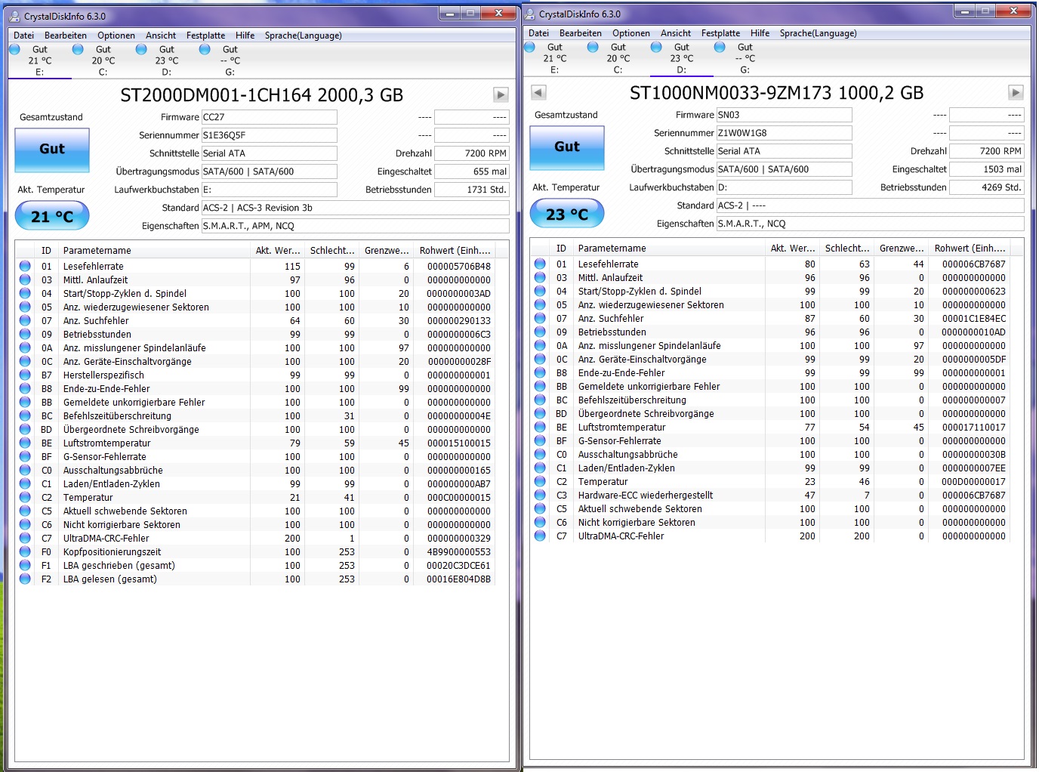Click status orb for LBA gelesen (gesamt) row
The image size is (1039, 772).
click(25, 579)
